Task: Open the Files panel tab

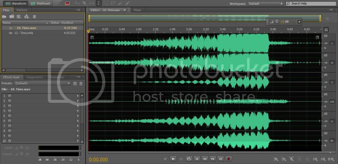Action: tap(6, 10)
